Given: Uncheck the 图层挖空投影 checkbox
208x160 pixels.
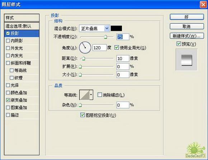Looking at the screenshot, I should tap(82, 115).
